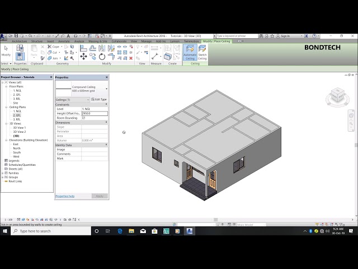Click the Height Offset From Level field
358x269 pixels.
click(95, 113)
